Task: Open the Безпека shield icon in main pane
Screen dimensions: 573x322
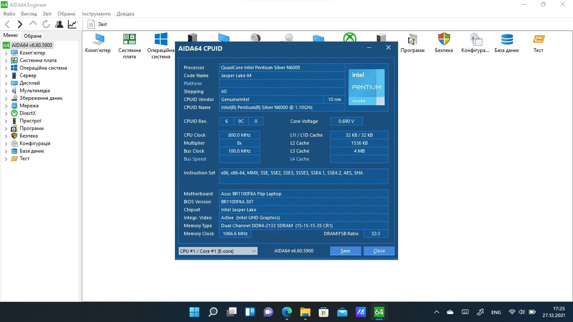Action: coord(444,43)
